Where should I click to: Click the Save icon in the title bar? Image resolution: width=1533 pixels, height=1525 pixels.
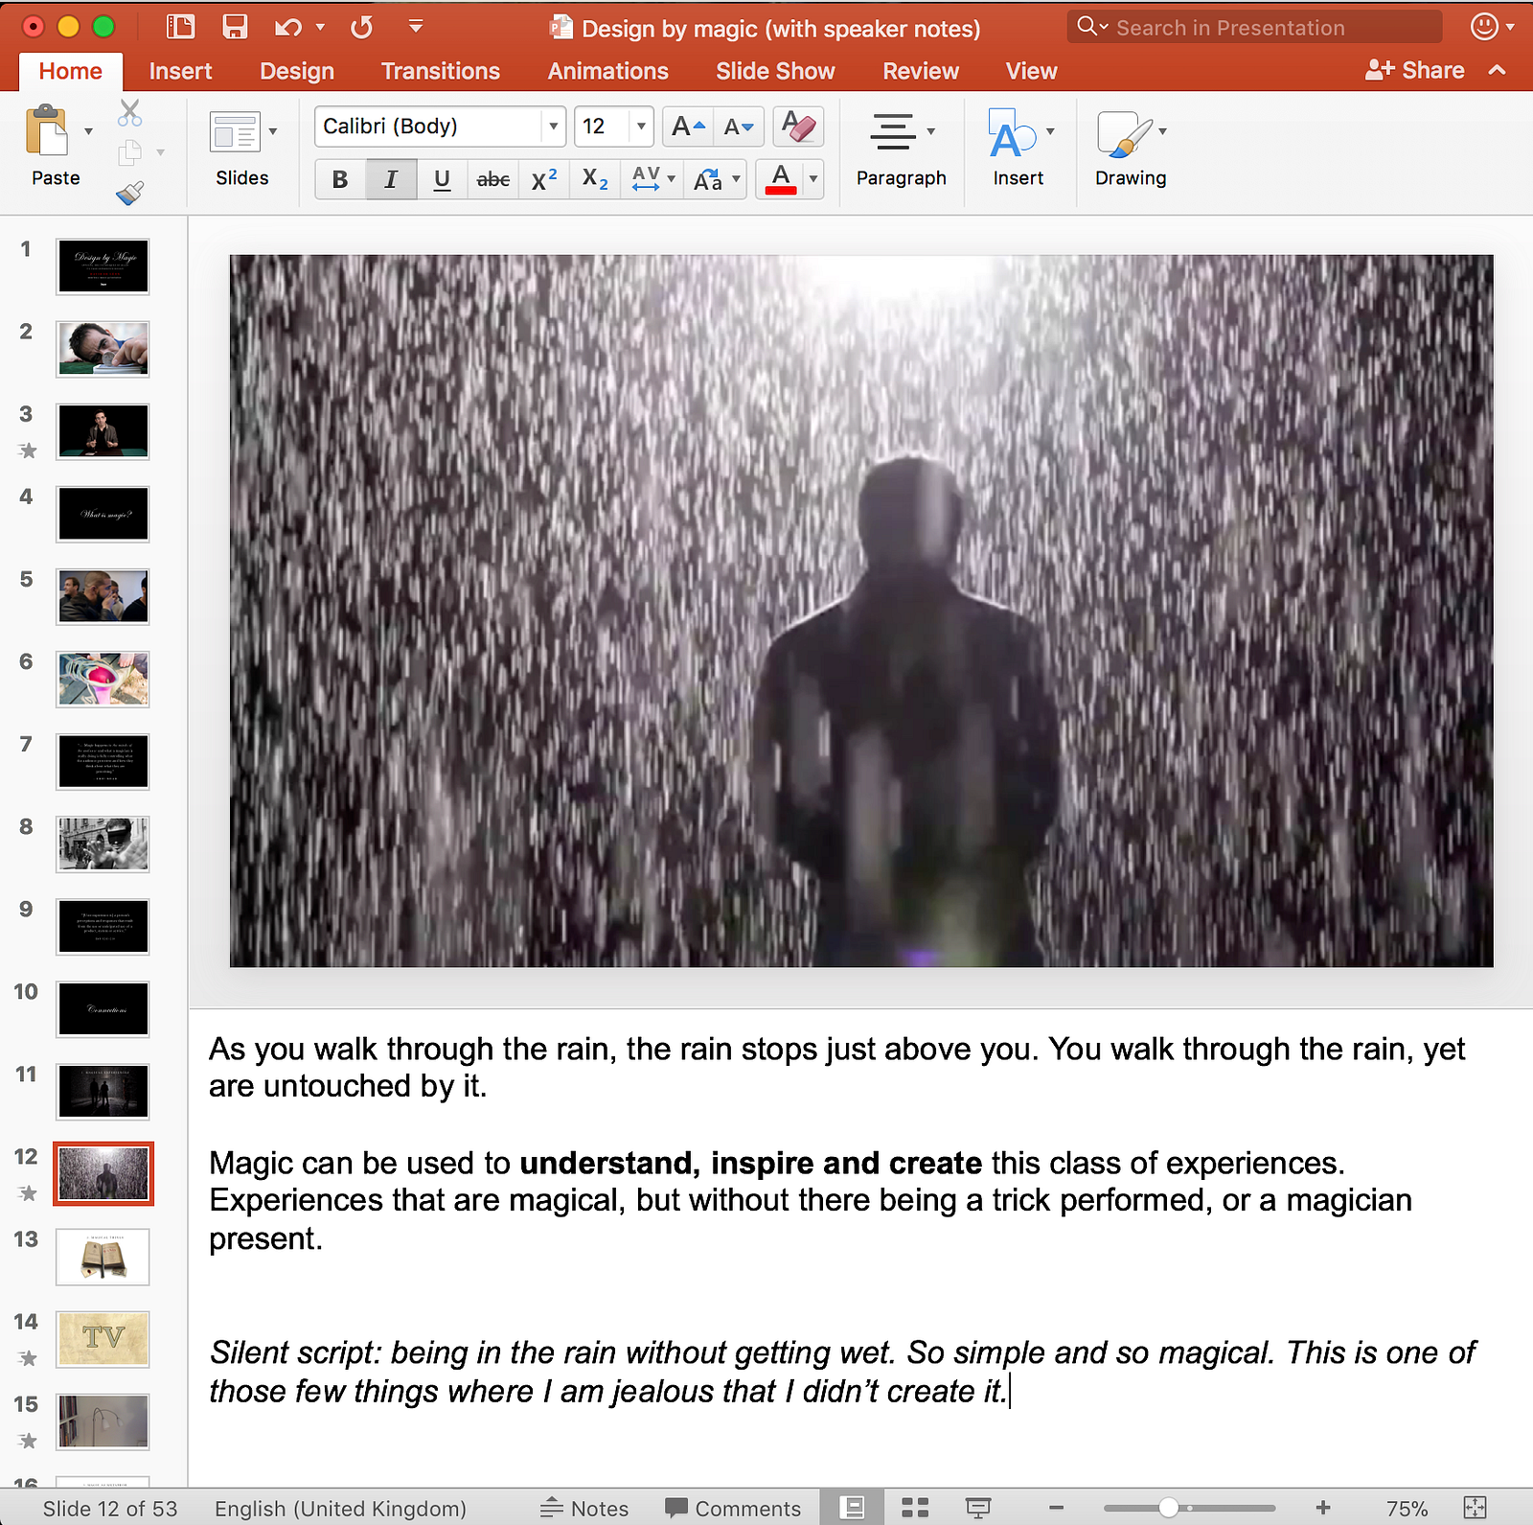[x=235, y=27]
